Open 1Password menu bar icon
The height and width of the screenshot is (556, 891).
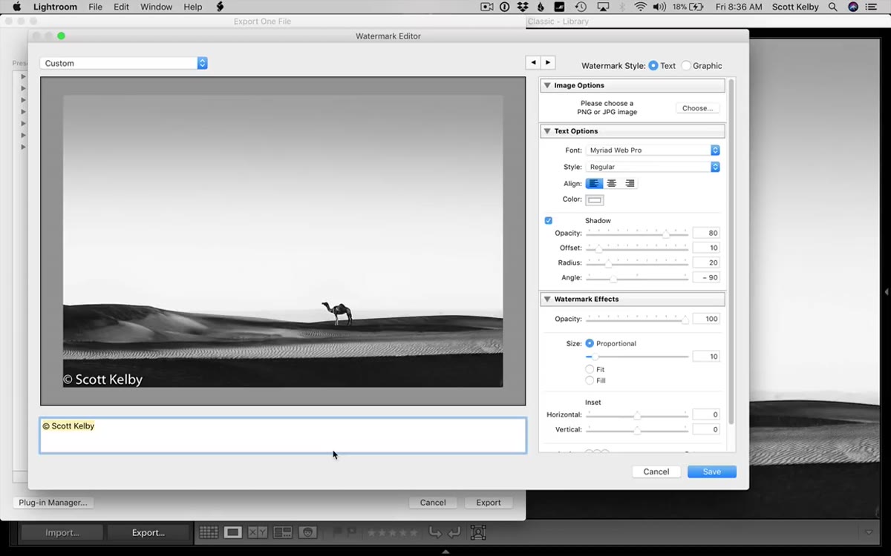click(505, 7)
